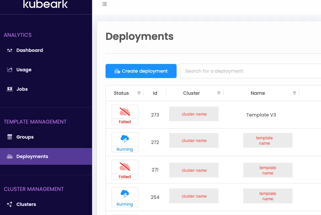
Task: Click the Search for a deployment field
Action: 250,71
